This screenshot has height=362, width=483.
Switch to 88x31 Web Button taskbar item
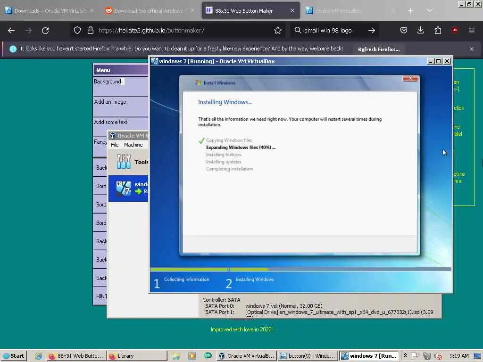pos(77,356)
